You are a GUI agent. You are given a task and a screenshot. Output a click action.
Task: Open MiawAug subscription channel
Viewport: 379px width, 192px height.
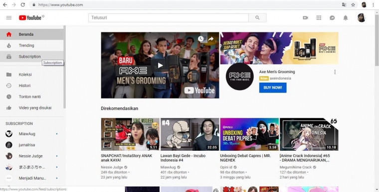tap(31, 134)
